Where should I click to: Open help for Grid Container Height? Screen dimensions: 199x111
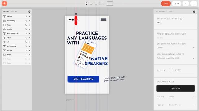pos(181,19)
